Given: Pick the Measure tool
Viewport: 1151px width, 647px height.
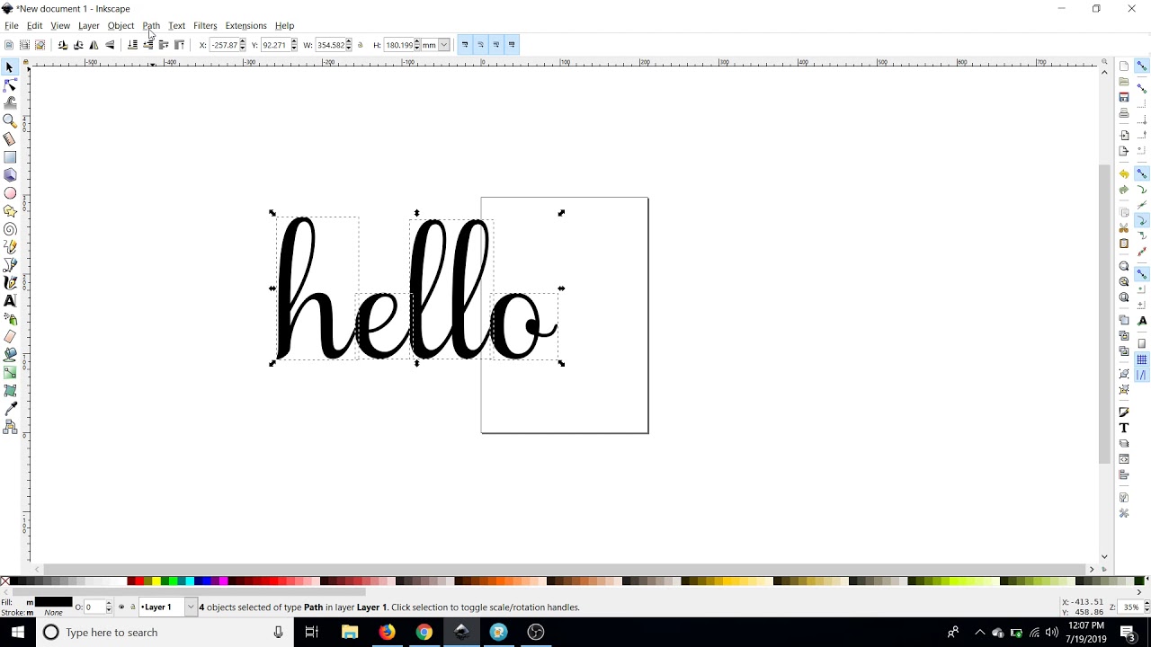Looking at the screenshot, I should (10, 139).
